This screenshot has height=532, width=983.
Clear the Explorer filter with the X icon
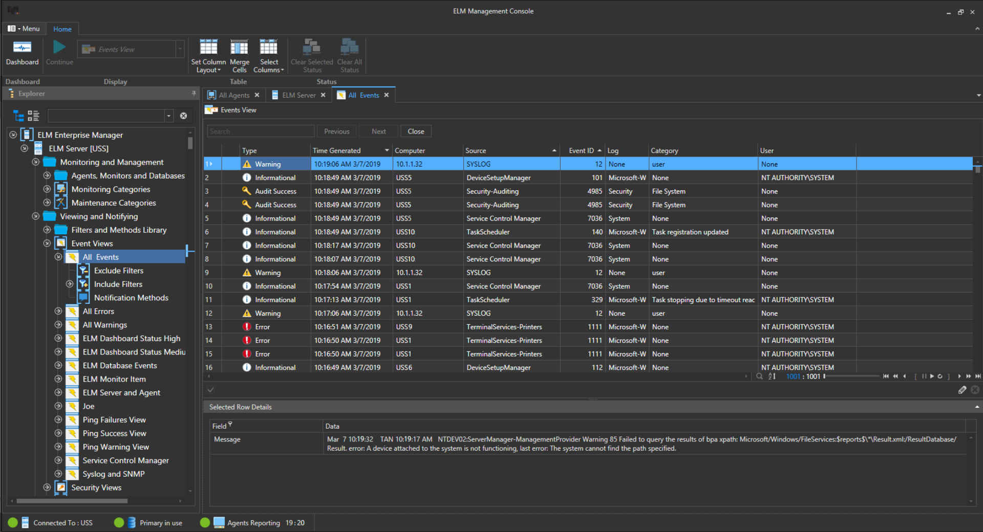pos(184,116)
